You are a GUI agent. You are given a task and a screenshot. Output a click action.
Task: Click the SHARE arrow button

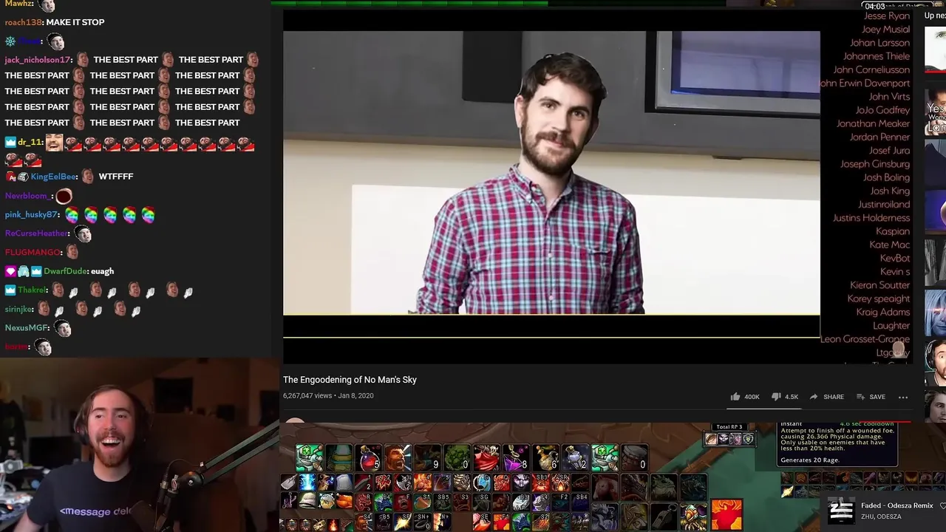click(826, 397)
